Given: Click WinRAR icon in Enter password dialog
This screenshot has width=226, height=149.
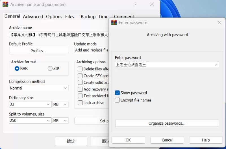Looking at the screenshot, I should tap(114, 23).
